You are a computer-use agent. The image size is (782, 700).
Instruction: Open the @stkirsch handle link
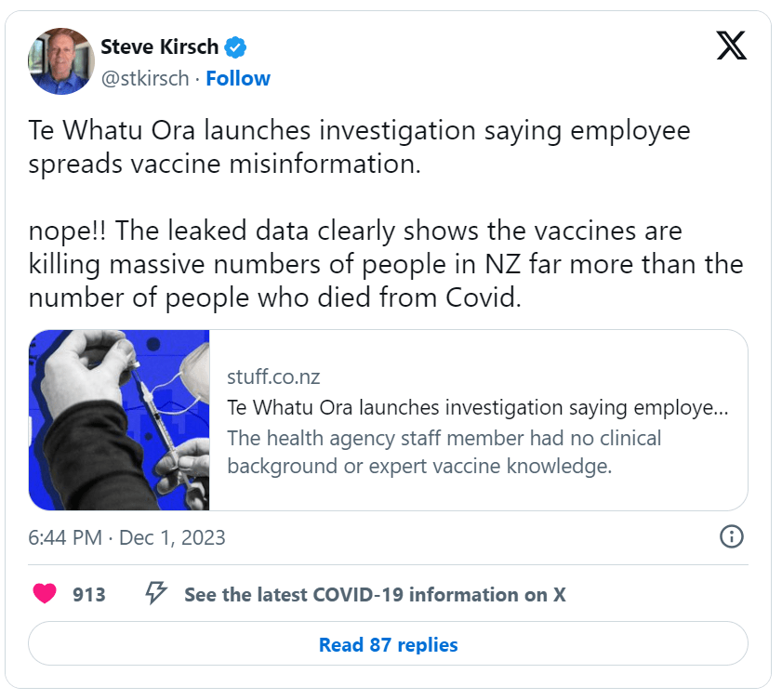[144, 78]
